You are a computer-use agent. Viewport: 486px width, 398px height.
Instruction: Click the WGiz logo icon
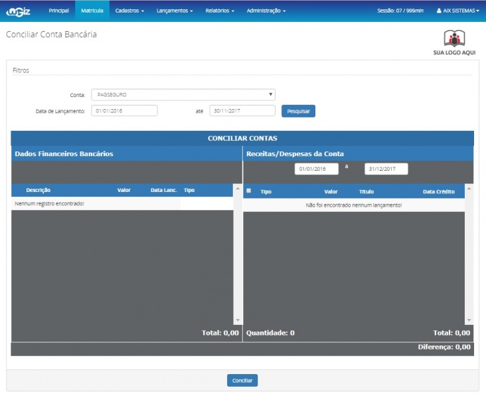tap(18, 11)
